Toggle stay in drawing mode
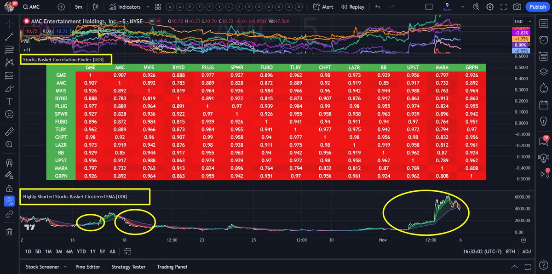 pyautogui.click(x=9, y=175)
